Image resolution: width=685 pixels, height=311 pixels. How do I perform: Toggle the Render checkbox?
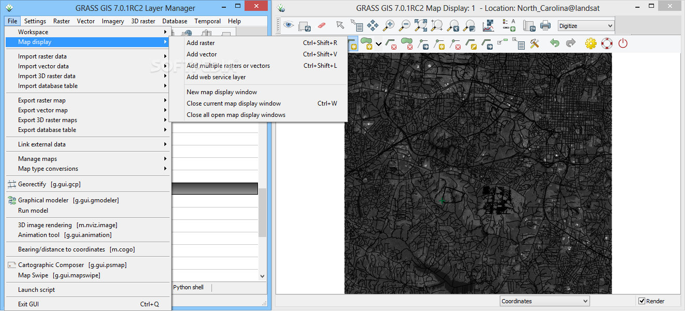coord(642,301)
